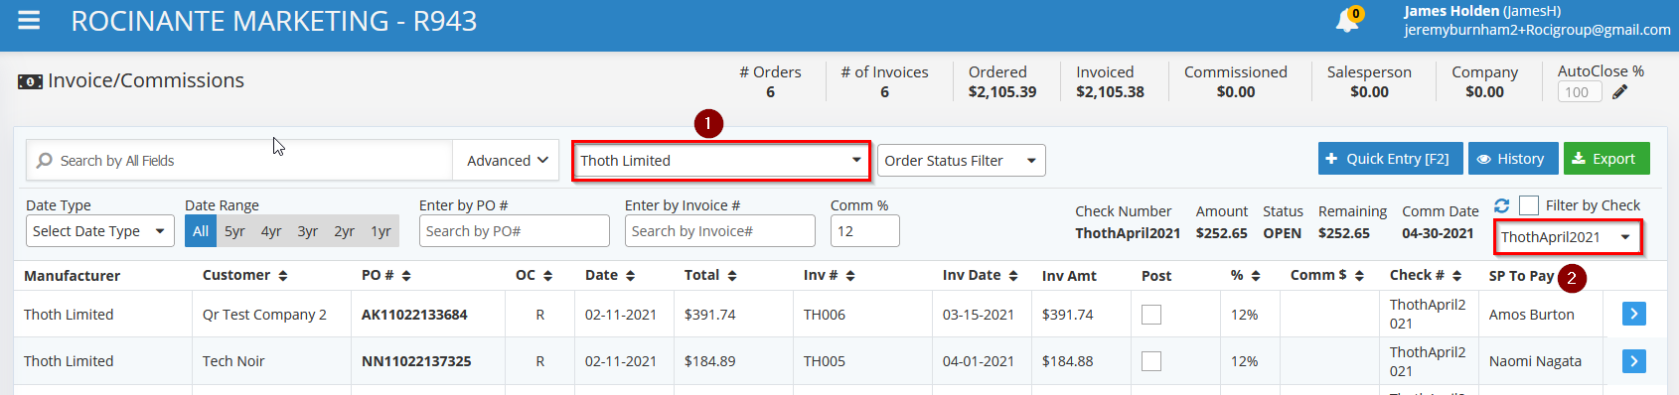Tick Post checkbox for invoice TH005
1679x395 pixels.
tap(1151, 360)
